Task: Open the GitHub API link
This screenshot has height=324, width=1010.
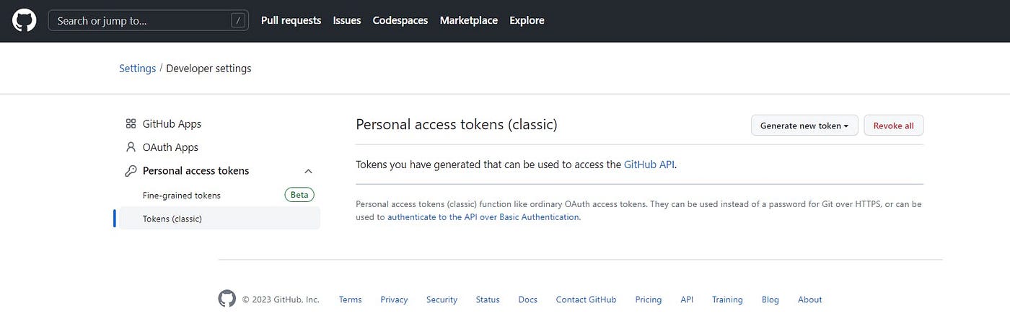Action: [x=649, y=165]
